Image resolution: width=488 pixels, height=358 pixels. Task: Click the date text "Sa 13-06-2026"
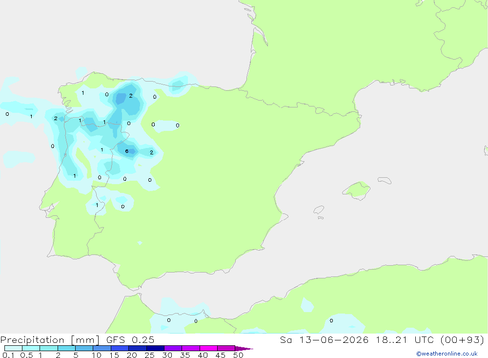click(324, 340)
